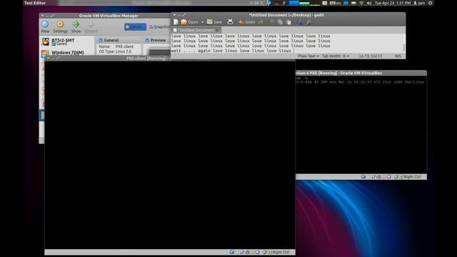Click the keyboard layout 'en' indicator

tap(335, 3)
